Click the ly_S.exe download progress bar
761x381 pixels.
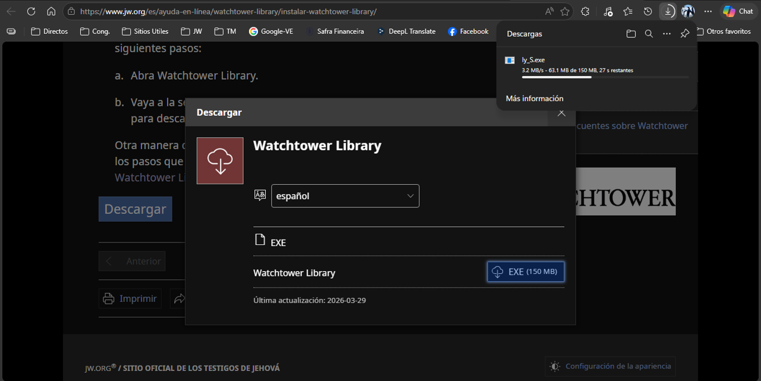605,77
